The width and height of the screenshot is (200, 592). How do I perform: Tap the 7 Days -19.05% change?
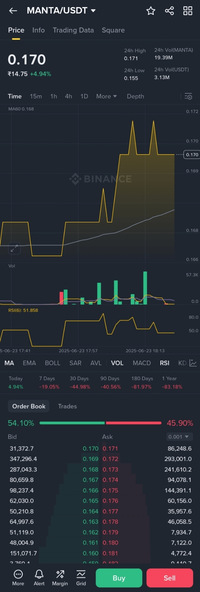click(x=49, y=383)
